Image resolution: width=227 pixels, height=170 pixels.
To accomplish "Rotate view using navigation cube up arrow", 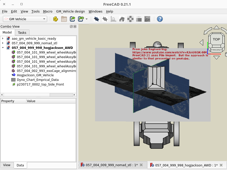I will (x=216, y=27).
